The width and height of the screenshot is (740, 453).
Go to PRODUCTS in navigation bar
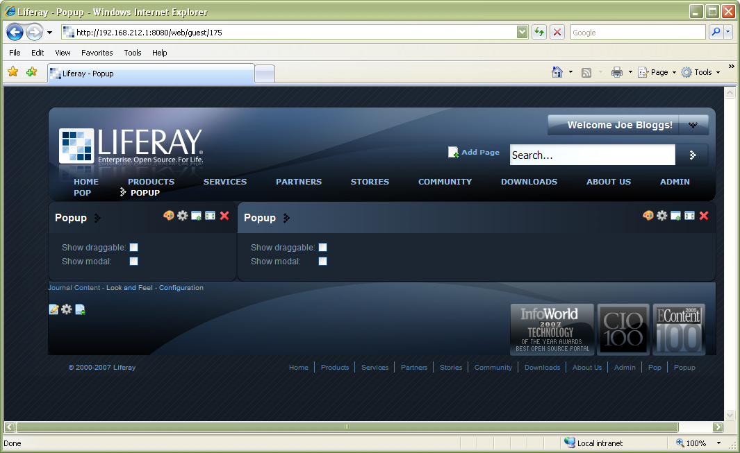click(151, 182)
